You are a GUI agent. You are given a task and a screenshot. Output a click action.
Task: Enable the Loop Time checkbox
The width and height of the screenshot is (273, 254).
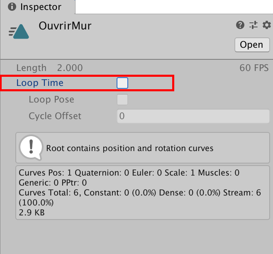pyautogui.click(x=122, y=83)
